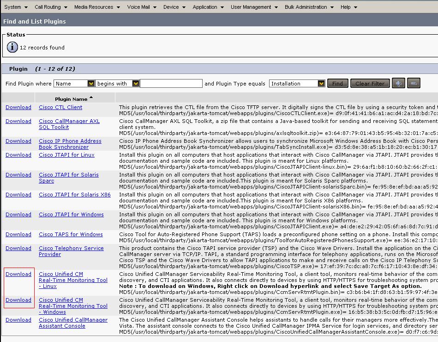Click the status information icon
Image resolution: width=438 pixels, height=342 pixels.
click(12, 47)
